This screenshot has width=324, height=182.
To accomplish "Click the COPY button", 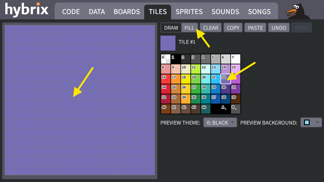I will [x=233, y=28].
